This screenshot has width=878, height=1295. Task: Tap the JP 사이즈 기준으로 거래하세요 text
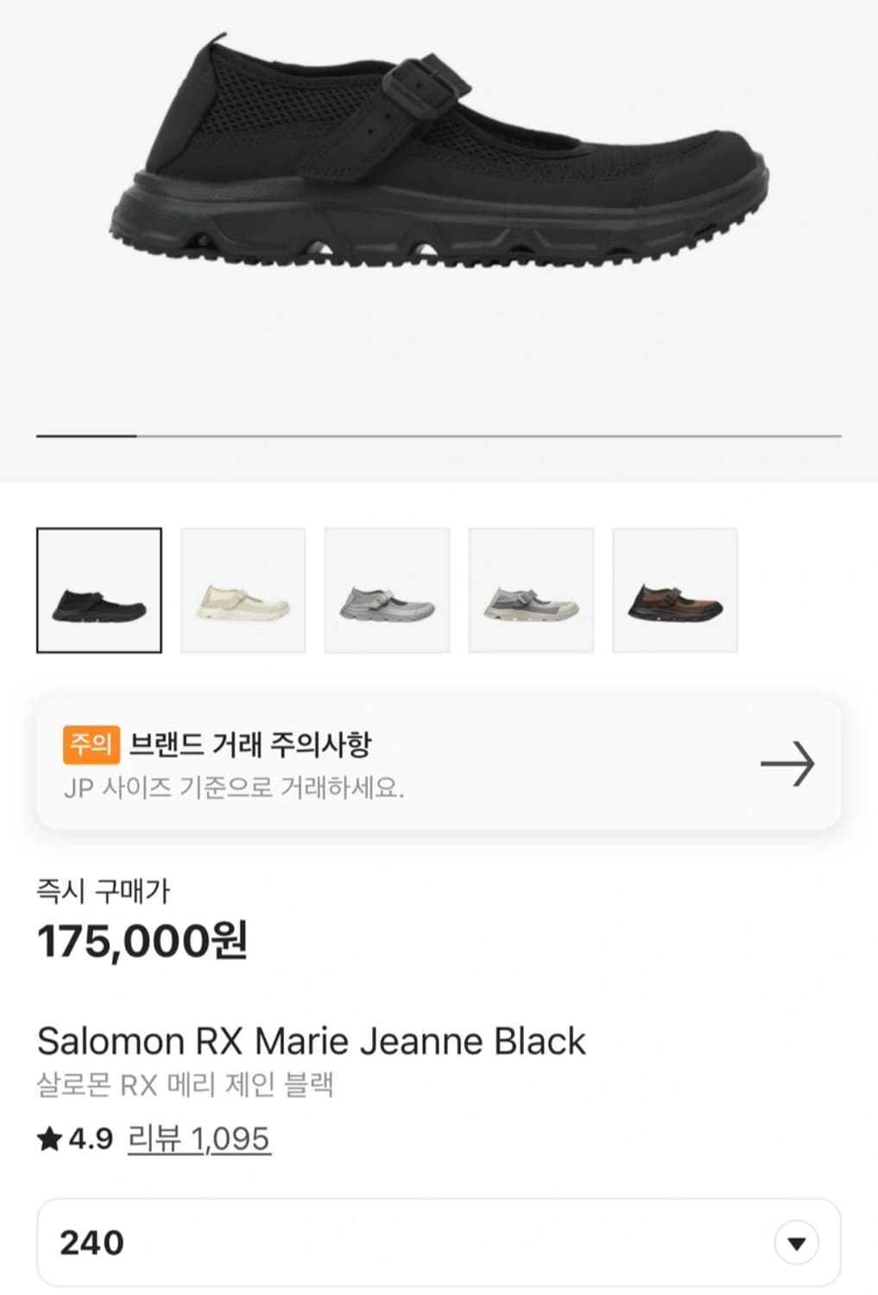[x=234, y=787]
